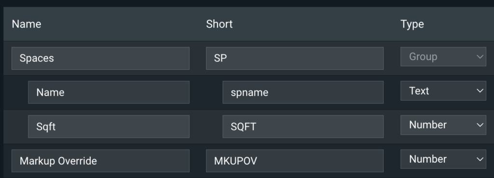Click the chevron arrow on Markup Override's Number dropdown
The image size is (494, 178).
tap(480, 159)
